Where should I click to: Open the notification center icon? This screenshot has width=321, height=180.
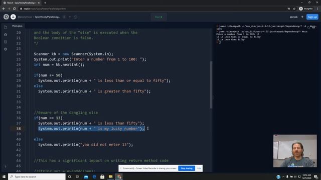[x=316, y=176]
